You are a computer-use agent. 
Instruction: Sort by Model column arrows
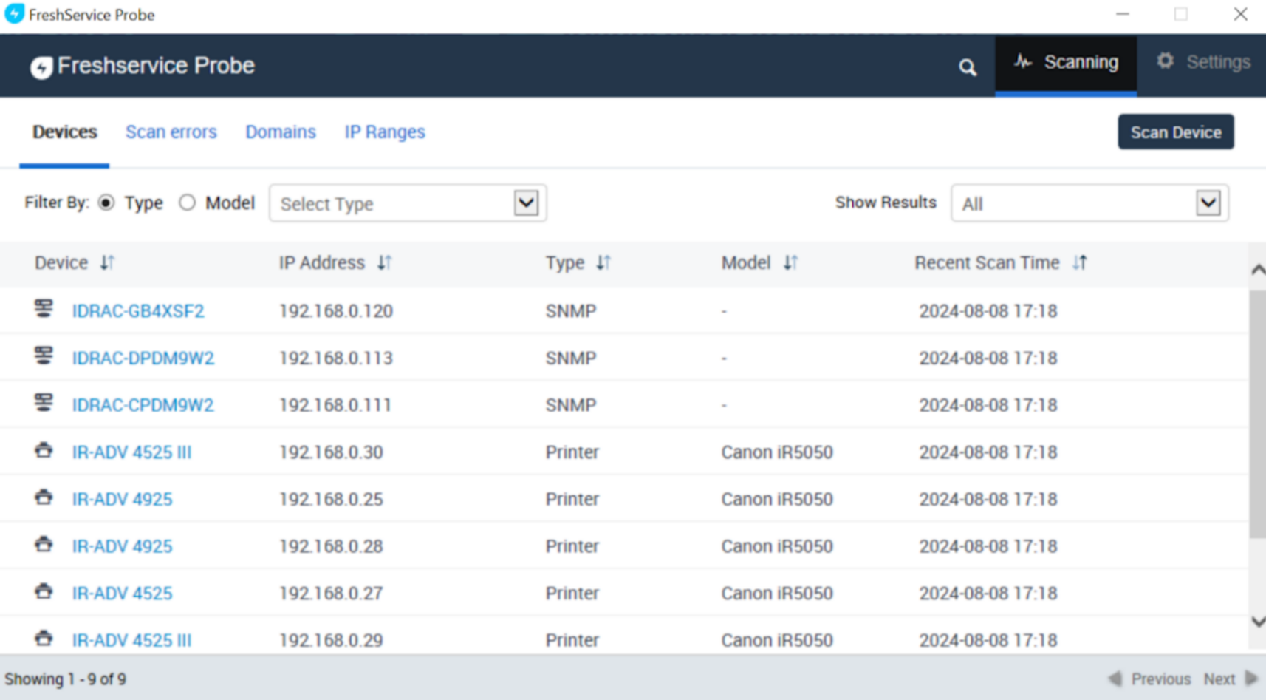[790, 263]
